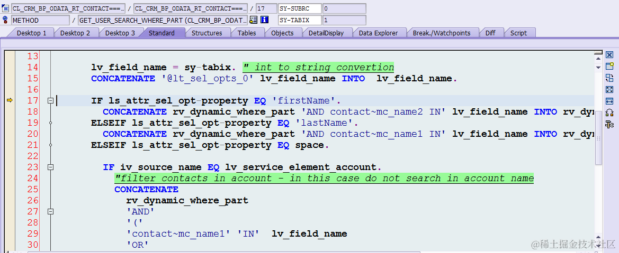The height and width of the screenshot is (253, 619).
Task: Click the blue info icon beside method name
Action: 265,20
